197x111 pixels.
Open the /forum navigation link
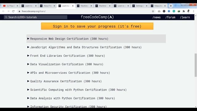pyautogui.click(x=170, y=17)
